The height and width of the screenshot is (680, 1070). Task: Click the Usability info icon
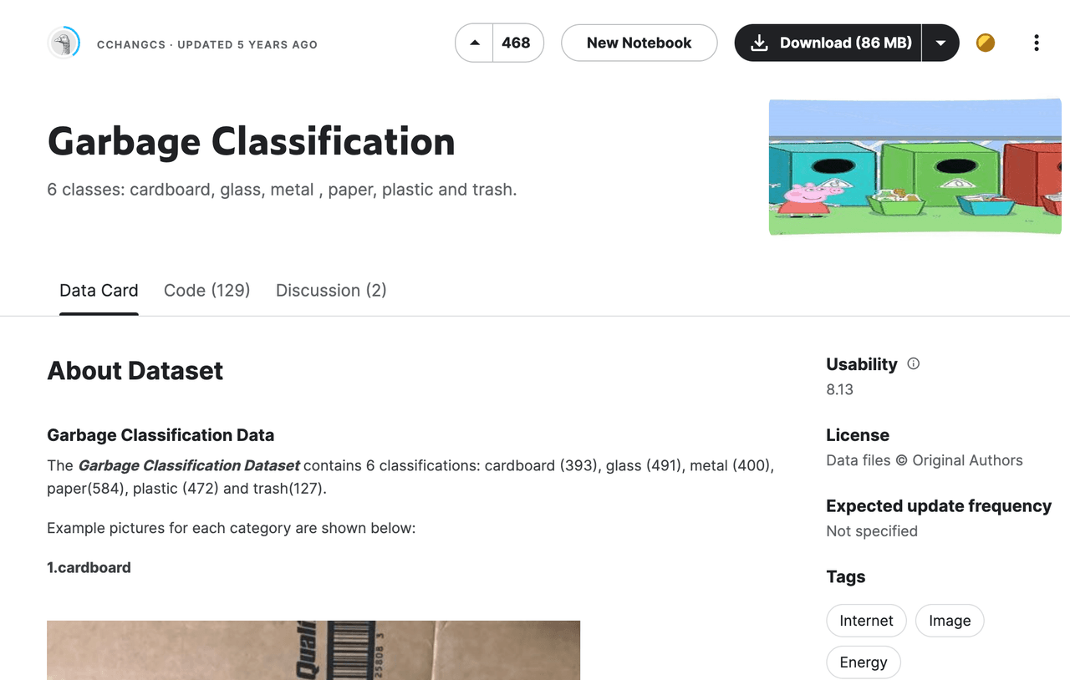coord(914,363)
